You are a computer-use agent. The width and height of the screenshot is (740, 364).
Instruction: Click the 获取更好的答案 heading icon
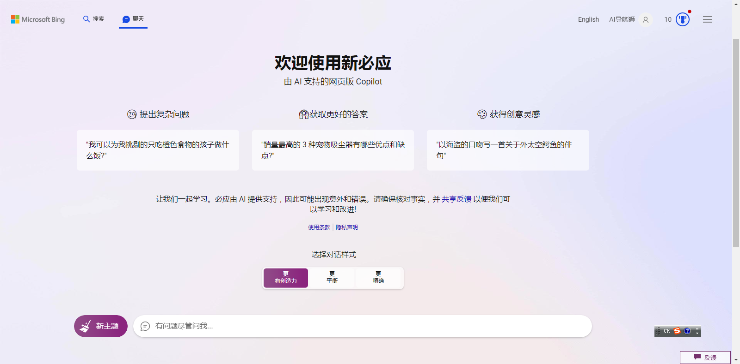click(303, 114)
